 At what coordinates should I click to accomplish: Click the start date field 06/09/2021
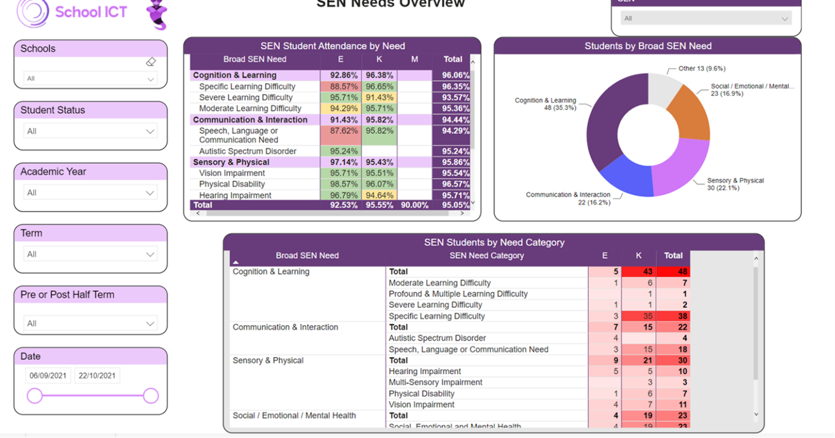coord(48,376)
